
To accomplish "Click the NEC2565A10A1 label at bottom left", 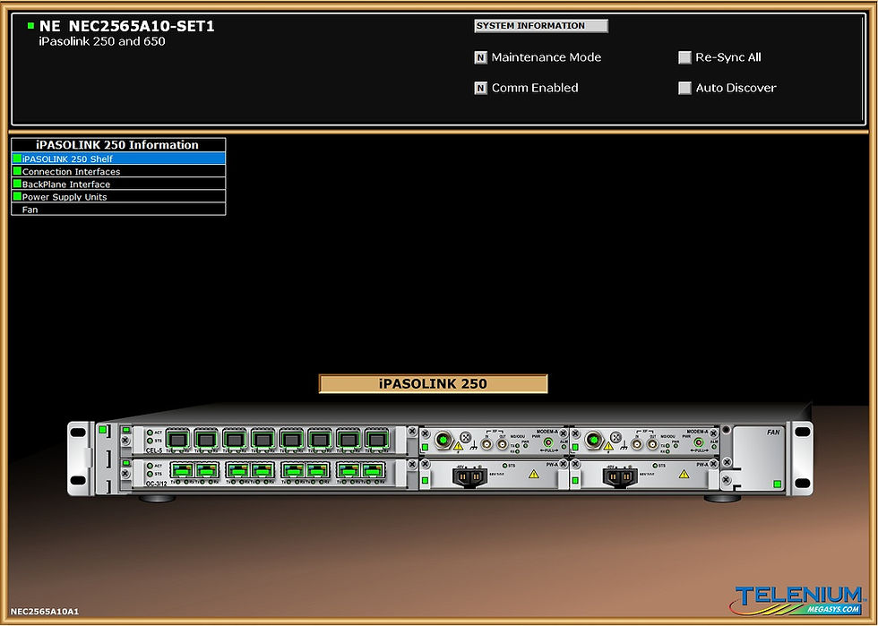I will (45, 612).
